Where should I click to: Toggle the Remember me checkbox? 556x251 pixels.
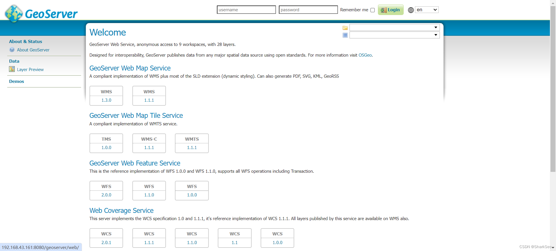tap(372, 10)
